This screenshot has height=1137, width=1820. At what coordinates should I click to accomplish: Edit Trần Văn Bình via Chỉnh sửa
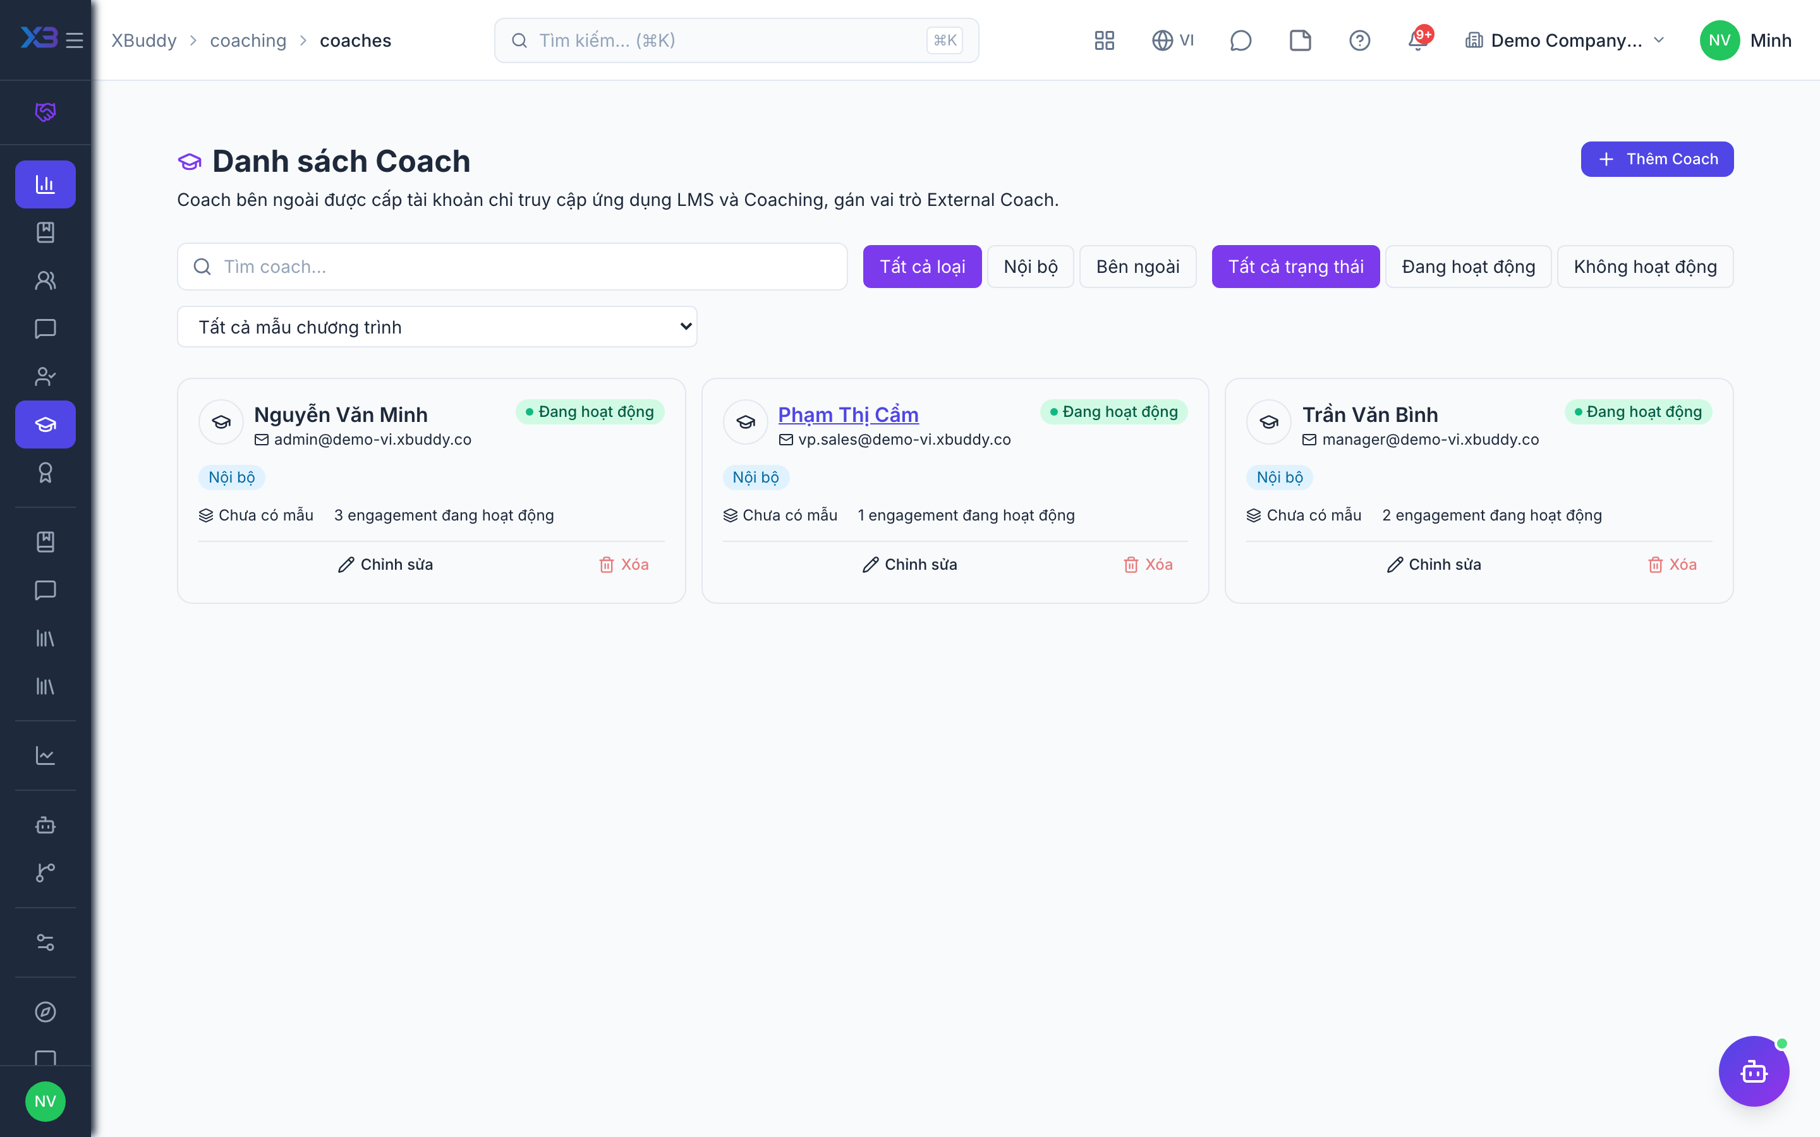(1433, 564)
